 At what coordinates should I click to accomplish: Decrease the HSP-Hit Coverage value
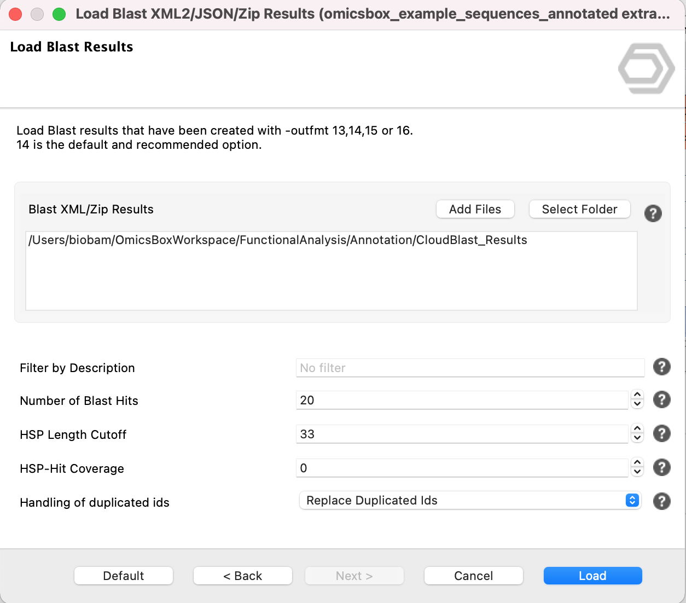(x=637, y=473)
